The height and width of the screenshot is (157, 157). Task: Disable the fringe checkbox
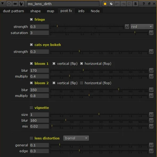click(x=31, y=19)
